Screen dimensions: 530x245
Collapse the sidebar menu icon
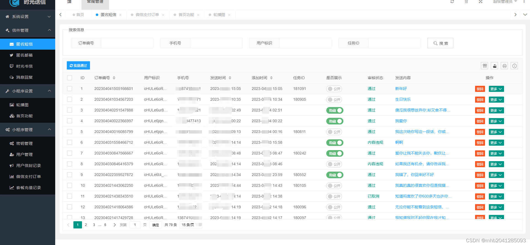69,2
